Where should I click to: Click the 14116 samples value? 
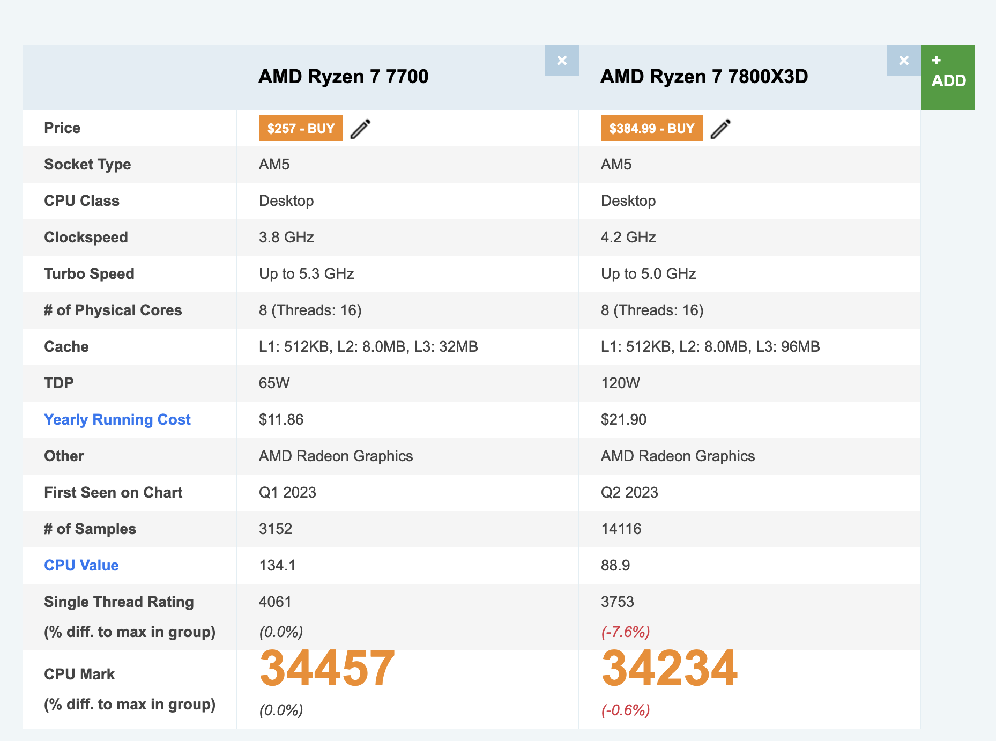point(621,529)
